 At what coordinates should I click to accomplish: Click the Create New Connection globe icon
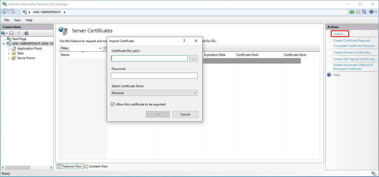tap(3, 33)
